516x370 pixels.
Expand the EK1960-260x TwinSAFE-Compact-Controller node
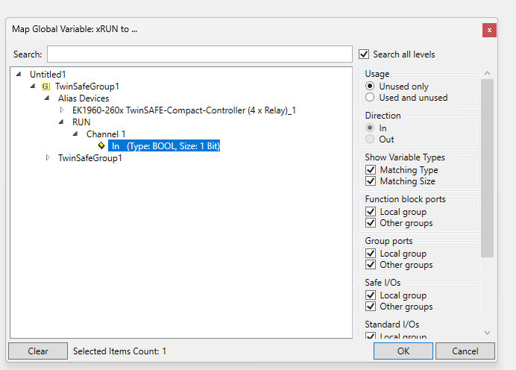point(62,110)
